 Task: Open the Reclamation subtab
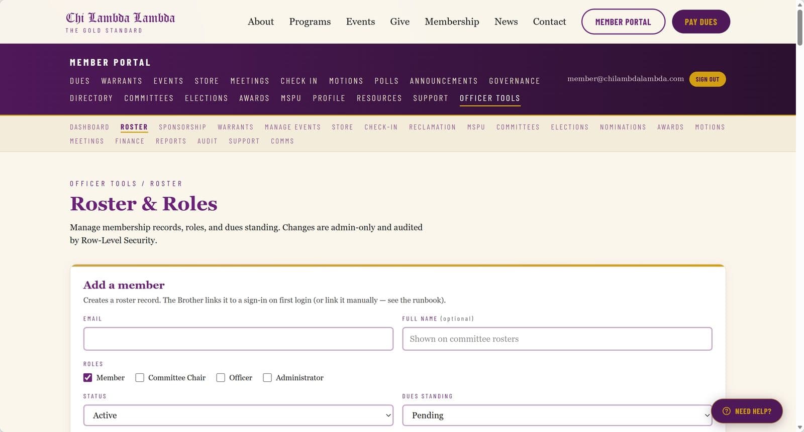[433, 127]
